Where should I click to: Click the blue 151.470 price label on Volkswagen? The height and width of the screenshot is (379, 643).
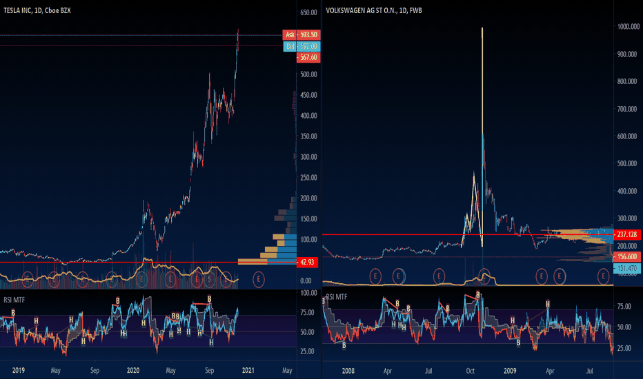click(627, 268)
